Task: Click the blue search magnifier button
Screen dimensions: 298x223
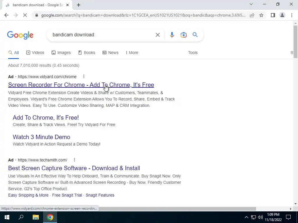Action: tap(195, 35)
